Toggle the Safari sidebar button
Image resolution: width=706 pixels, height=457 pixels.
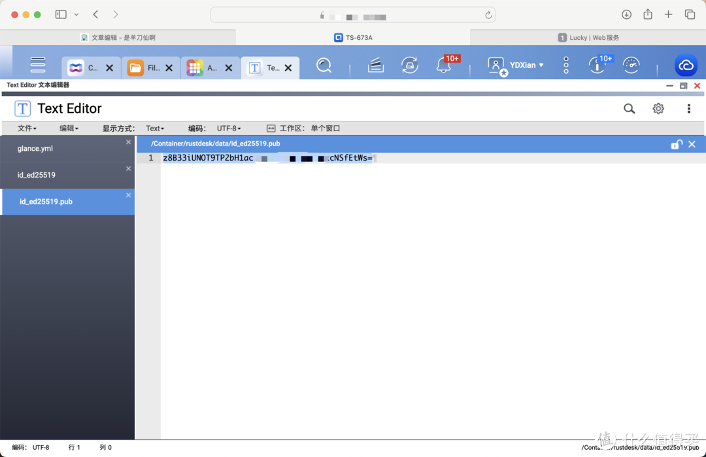[x=61, y=14]
